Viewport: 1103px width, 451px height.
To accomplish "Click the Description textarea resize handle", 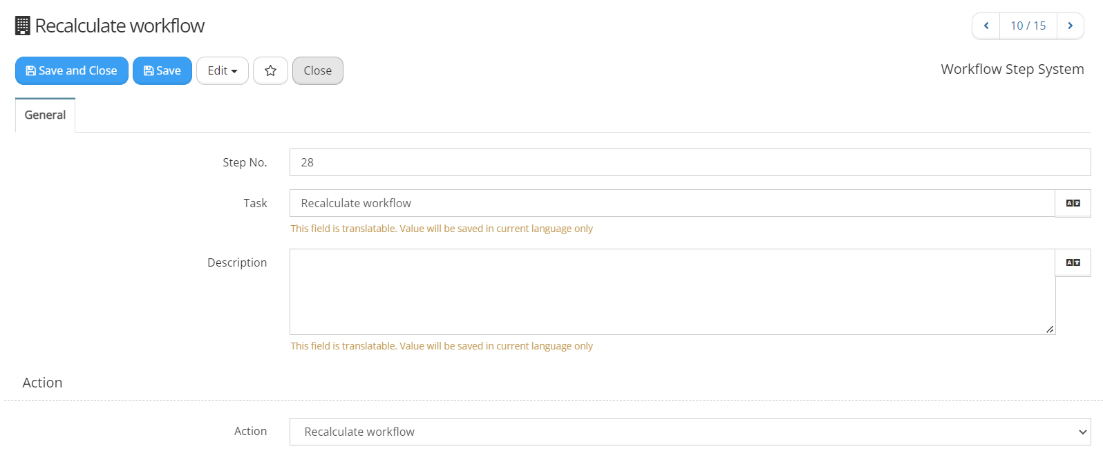I will 1050,329.
